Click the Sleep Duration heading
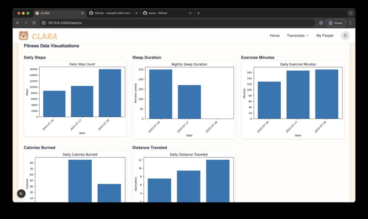Image resolution: width=368 pixels, height=219 pixels. click(x=147, y=57)
